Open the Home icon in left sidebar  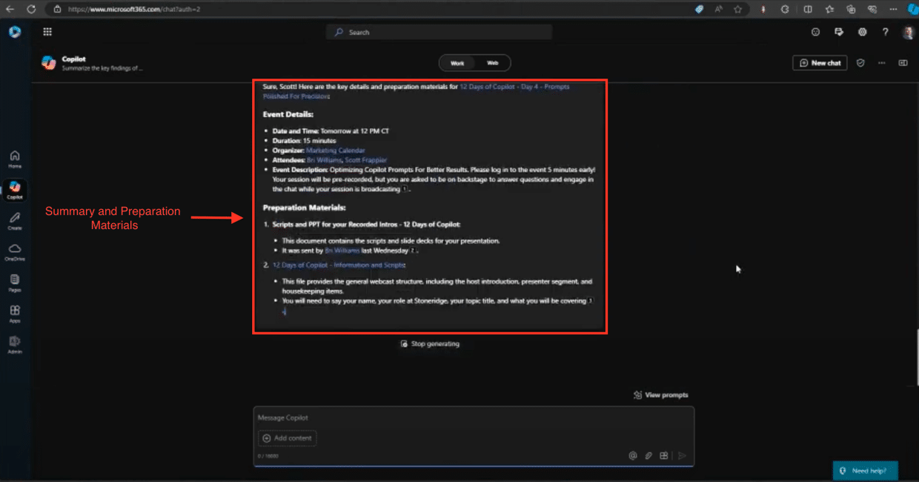(x=15, y=158)
